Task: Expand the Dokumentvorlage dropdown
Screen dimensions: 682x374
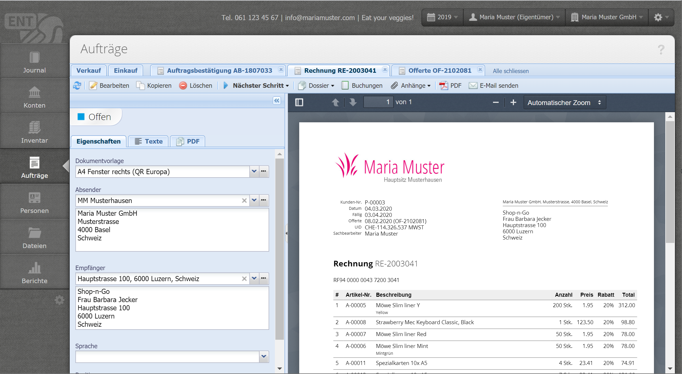Action: 254,172
